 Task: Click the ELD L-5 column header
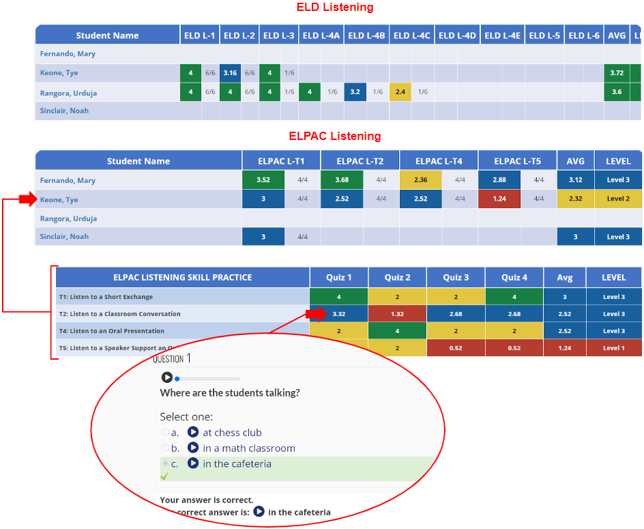pos(544,35)
